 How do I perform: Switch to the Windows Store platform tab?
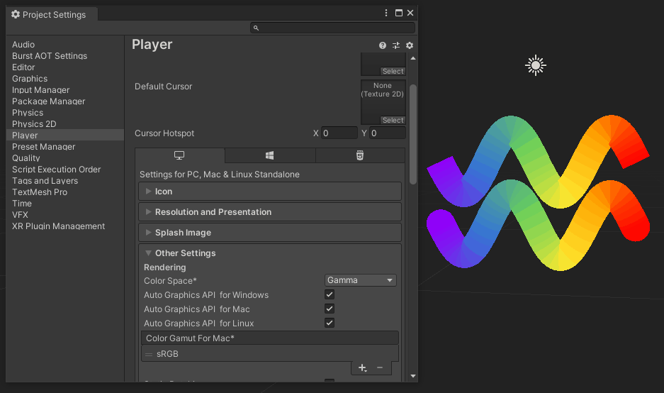pyautogui.click(x=270, y=155)
